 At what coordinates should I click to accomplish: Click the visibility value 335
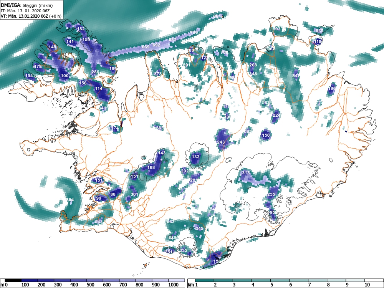(x=183, y=250)
